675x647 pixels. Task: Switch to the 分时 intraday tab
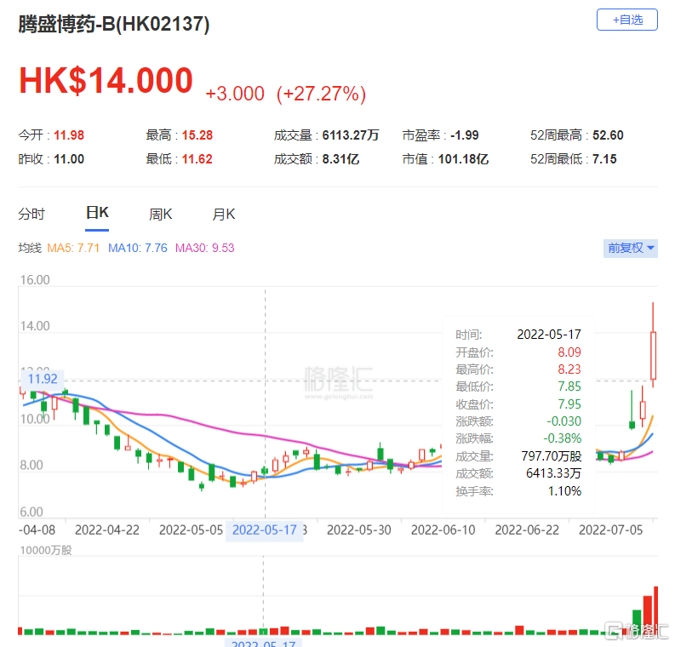(x=31, y=214)
